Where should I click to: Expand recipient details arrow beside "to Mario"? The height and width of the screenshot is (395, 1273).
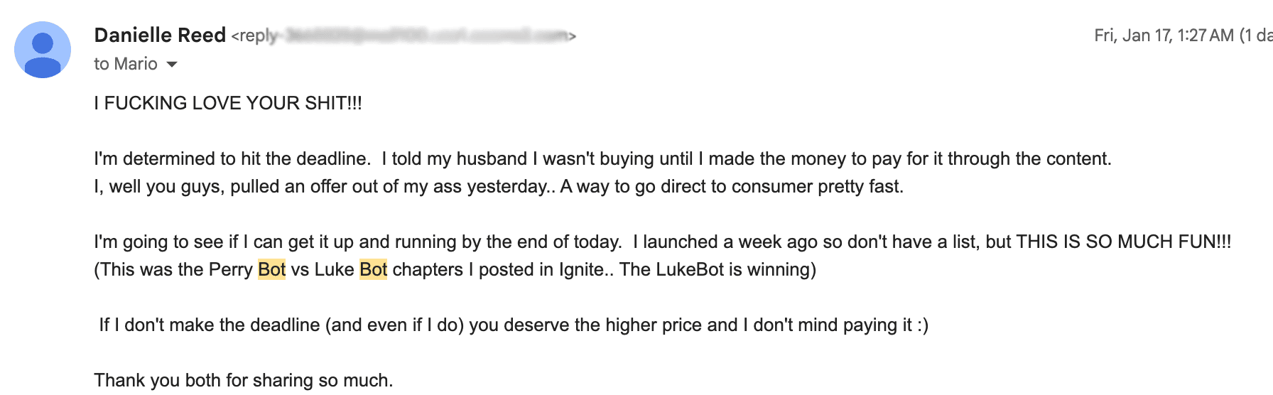pyautogui.click(x=172, y=65)
